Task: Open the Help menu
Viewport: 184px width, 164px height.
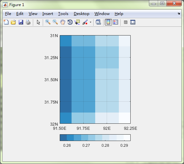Action: [x=119, y=14]
